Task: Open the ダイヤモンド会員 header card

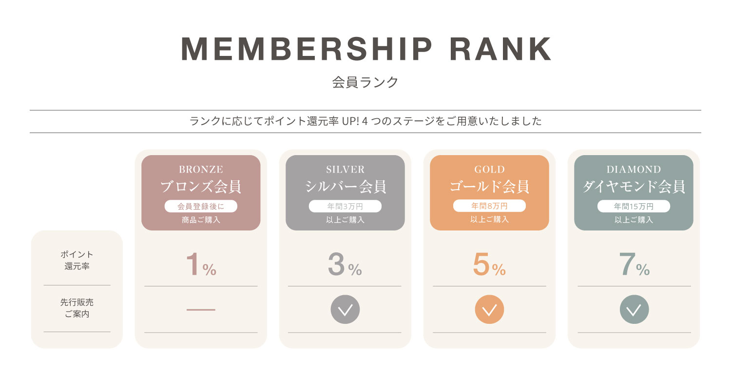Action: tap(634, 187)
